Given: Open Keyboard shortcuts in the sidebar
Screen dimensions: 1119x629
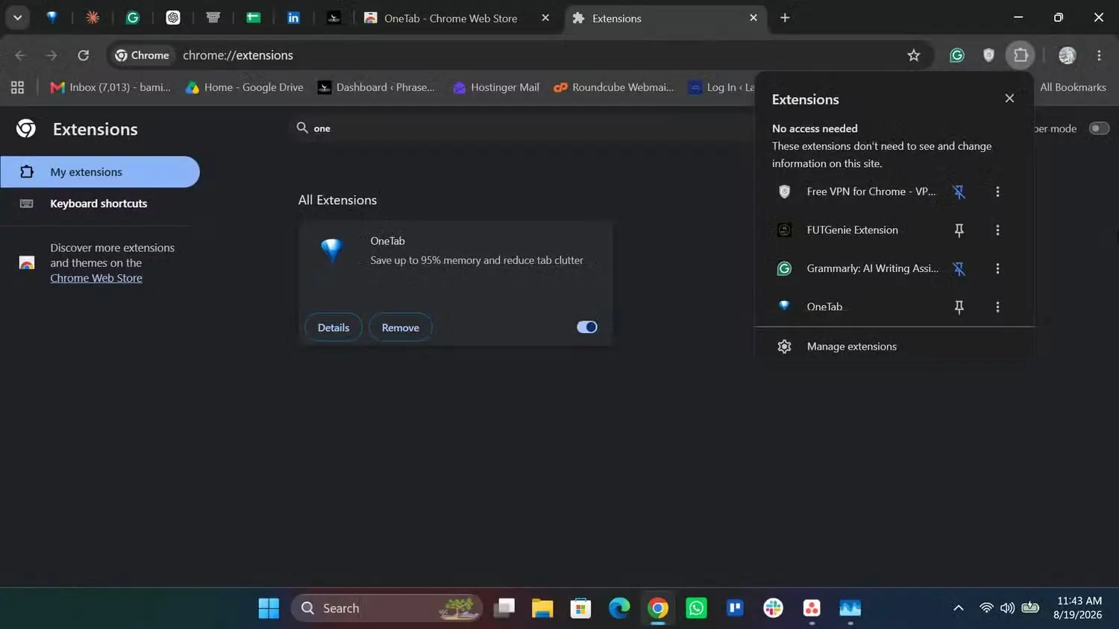Looking at the screenshot, I should [x=100, y=203].
